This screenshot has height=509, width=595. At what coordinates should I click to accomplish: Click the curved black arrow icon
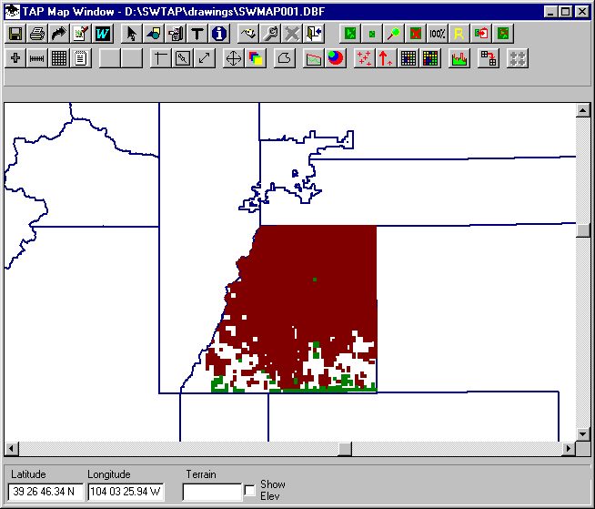point(59,34)
